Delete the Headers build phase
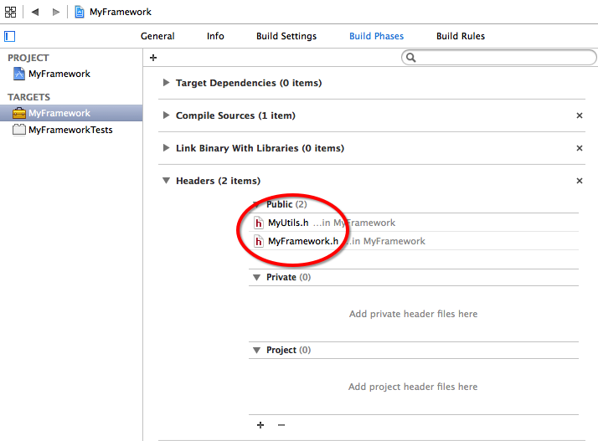 [580, 181]
